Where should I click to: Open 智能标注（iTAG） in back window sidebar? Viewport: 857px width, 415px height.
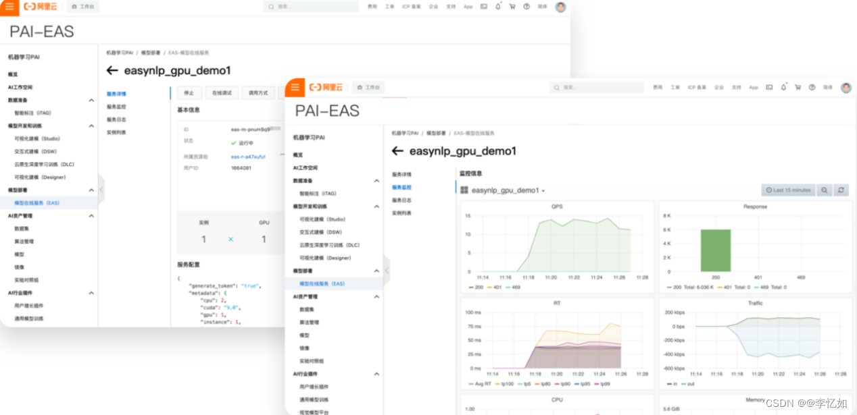coord(33,113)
